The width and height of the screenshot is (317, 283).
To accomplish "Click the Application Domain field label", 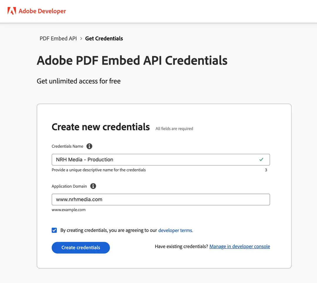I will point(69,186).
